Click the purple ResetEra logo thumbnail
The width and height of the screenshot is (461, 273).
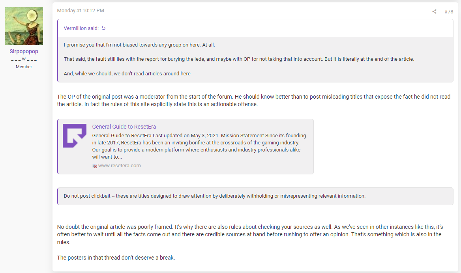pos(75,135)
